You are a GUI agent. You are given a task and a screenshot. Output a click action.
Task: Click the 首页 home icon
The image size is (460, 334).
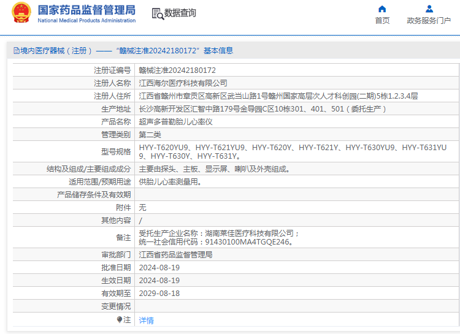coord(382,9)
